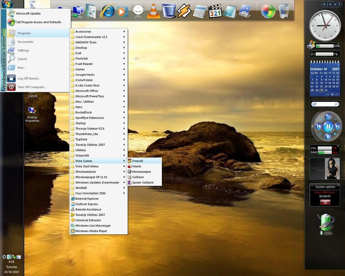This screenshot has height=276, width=345.
Task: Pause playback in the media player gadget
Action: pos(328,127)
